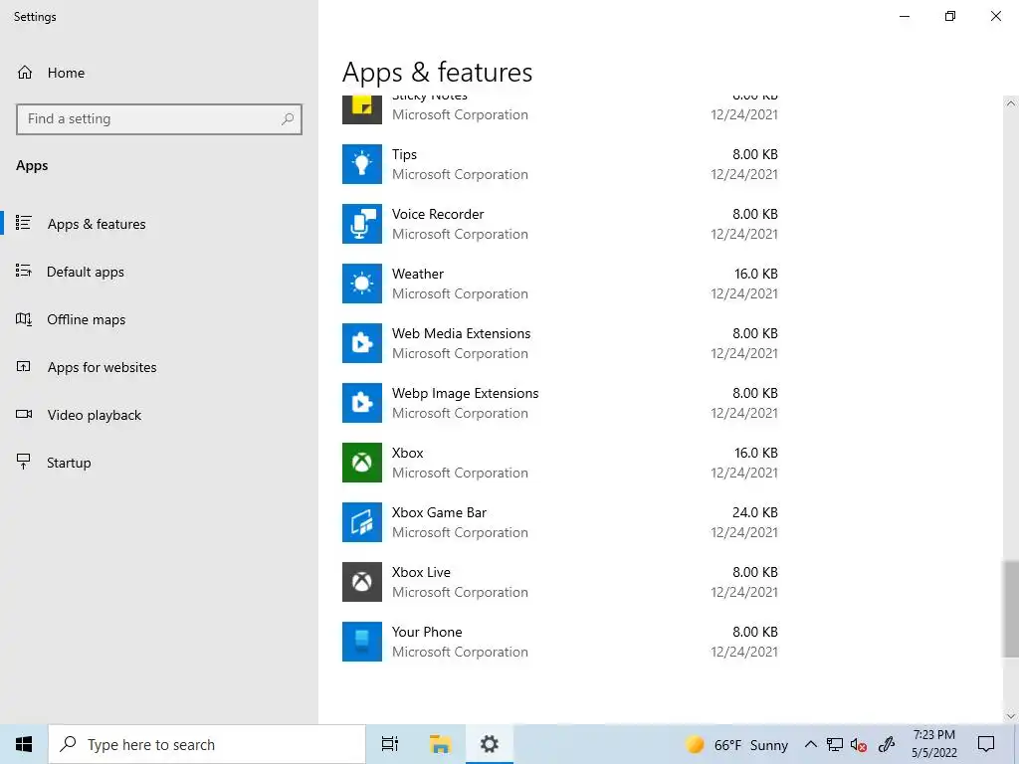Select the Web Media Extensions name
This screenshot has width=1019, height=764.
(462, 334)
